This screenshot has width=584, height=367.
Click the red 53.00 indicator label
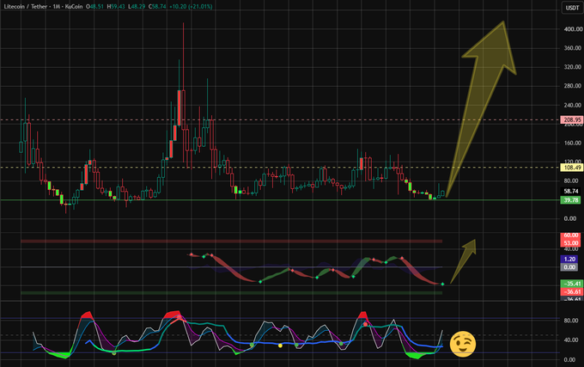(571, 243)
